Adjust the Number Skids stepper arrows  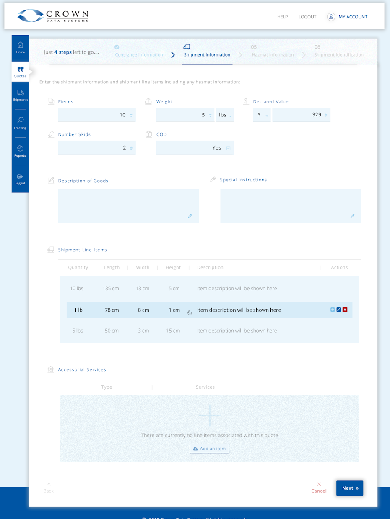pos(131,148)
